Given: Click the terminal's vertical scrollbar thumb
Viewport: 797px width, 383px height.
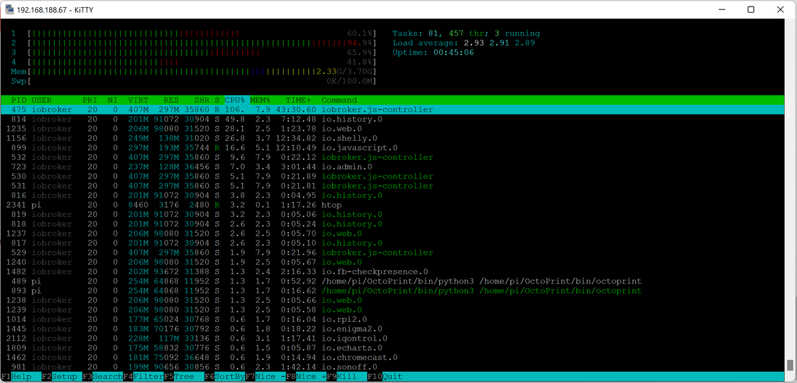Looking at the screenshot, I should [x=790, y=365].
